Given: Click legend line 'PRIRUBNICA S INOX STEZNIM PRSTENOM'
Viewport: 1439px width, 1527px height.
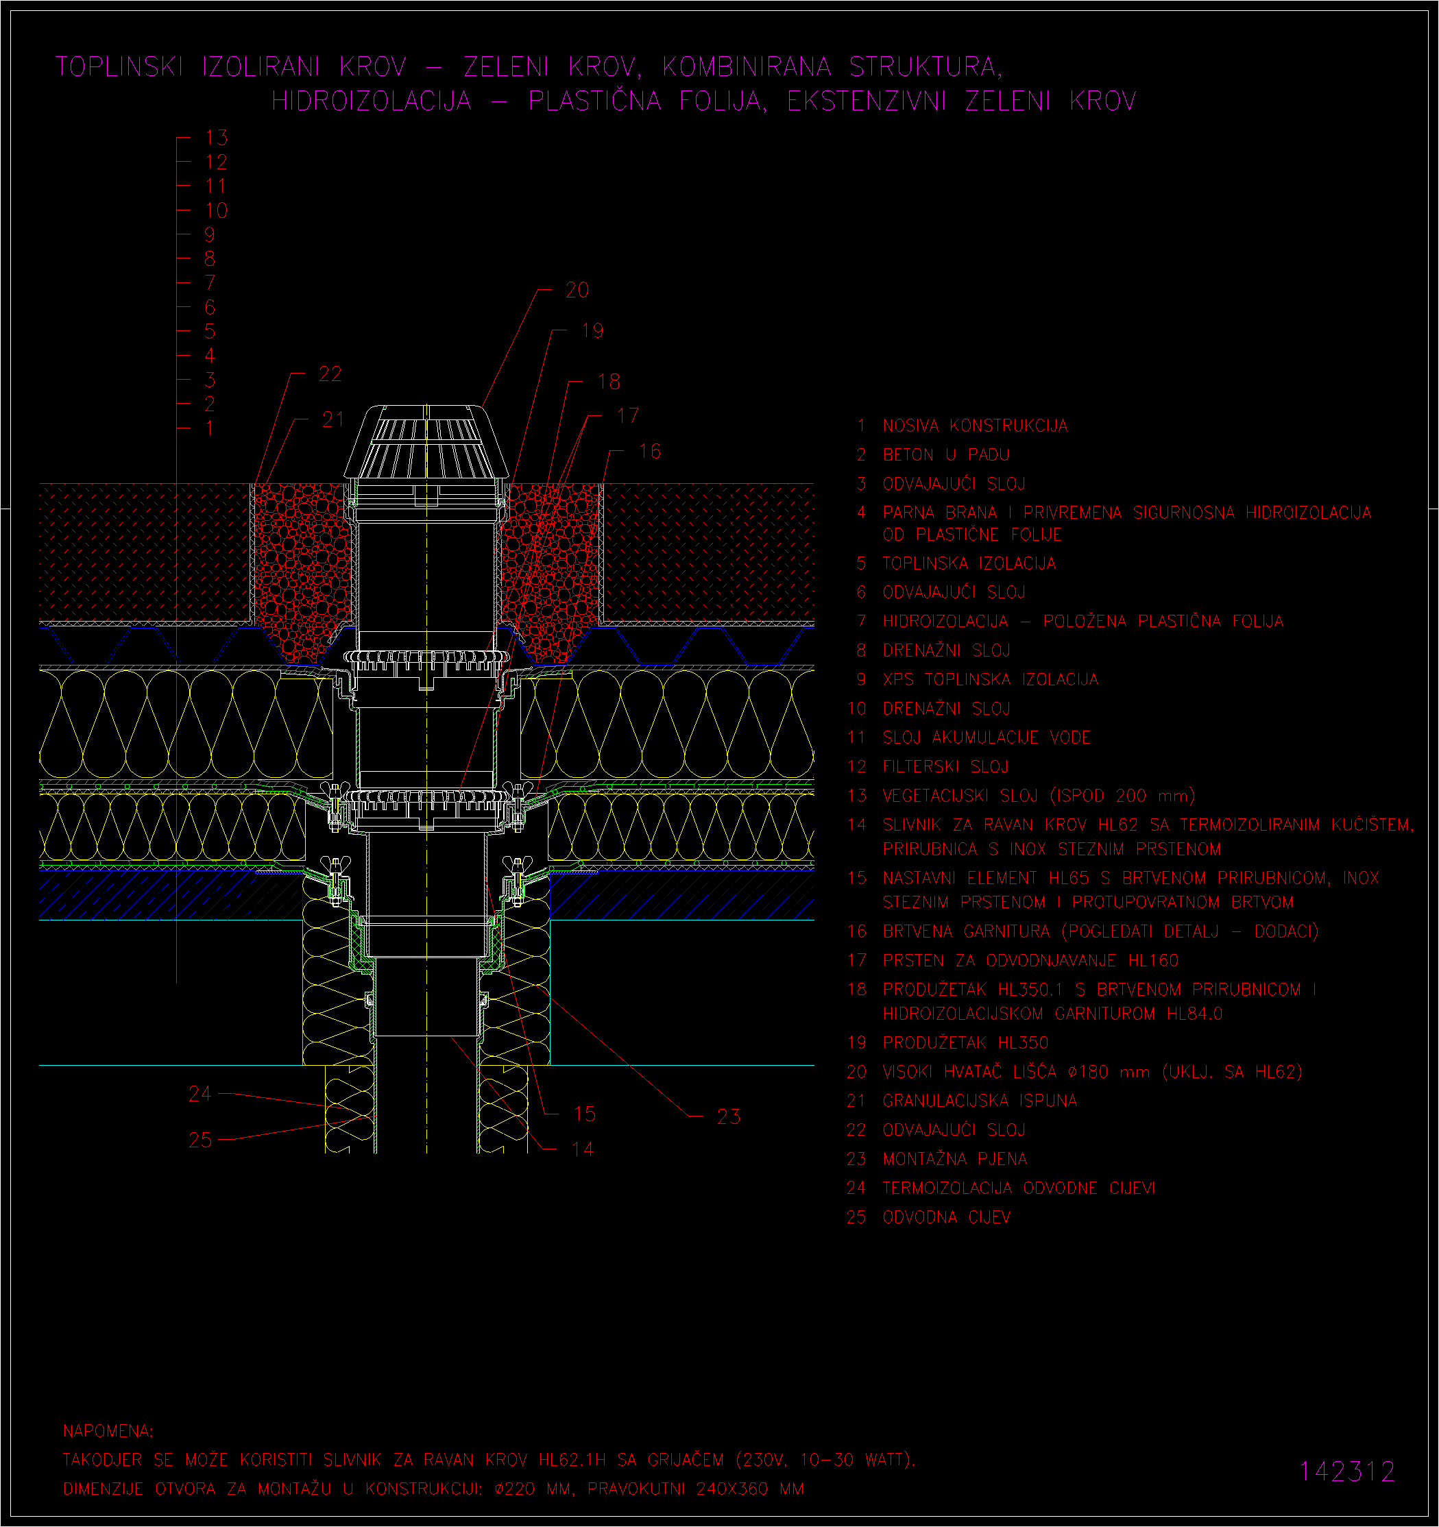Looking at the screenshot, I should [1052, 850].
